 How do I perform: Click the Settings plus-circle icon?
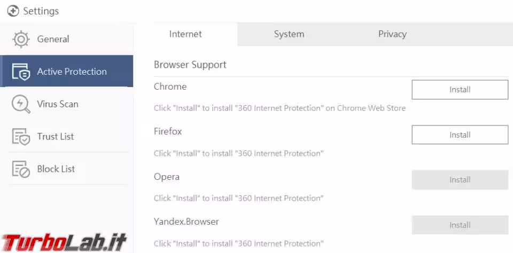pos(13,11)
